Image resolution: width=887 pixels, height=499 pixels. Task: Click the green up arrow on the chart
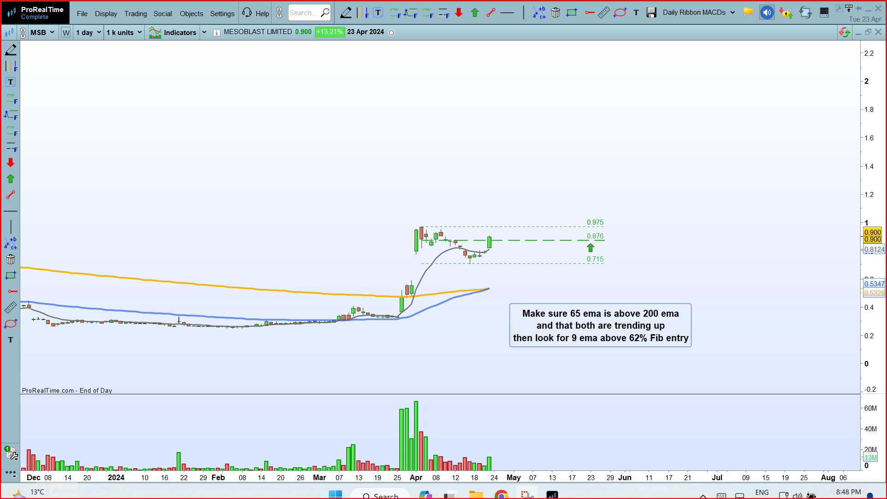[591, 248]
